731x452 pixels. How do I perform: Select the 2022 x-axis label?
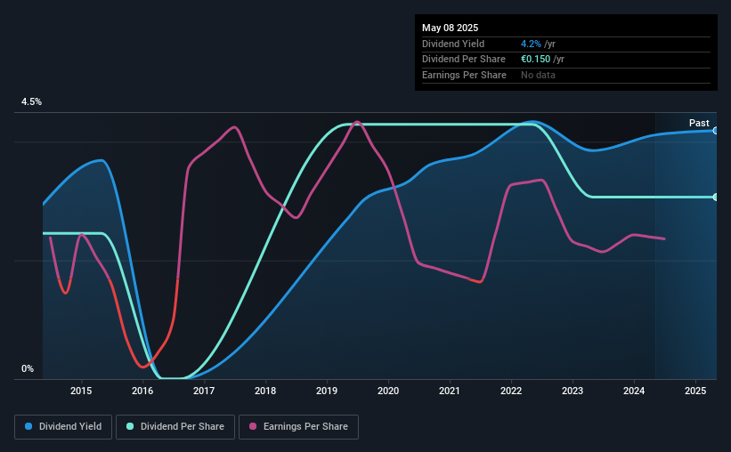click(511, 391)
